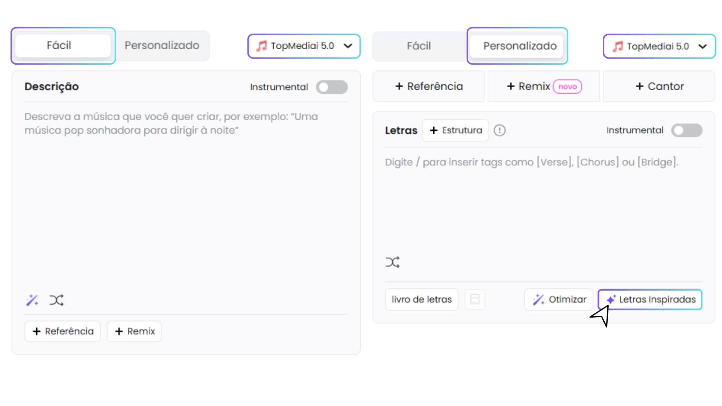Screen dimensions: 722x406
Task: Click the shuffle icon in Descrição panel
Action: point(56,300)
